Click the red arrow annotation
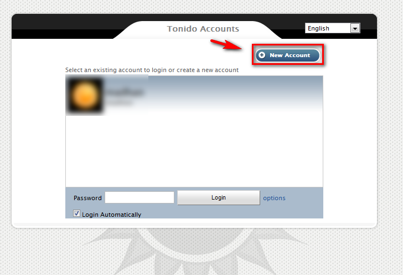The width and height of the screenshot is (403, 275). (x=226, y=44)
